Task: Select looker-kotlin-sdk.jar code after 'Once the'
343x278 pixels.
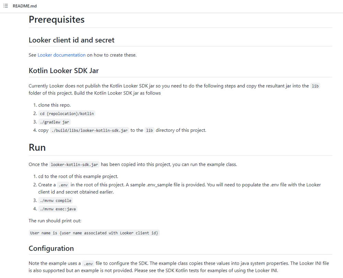Action: (75, 165)
